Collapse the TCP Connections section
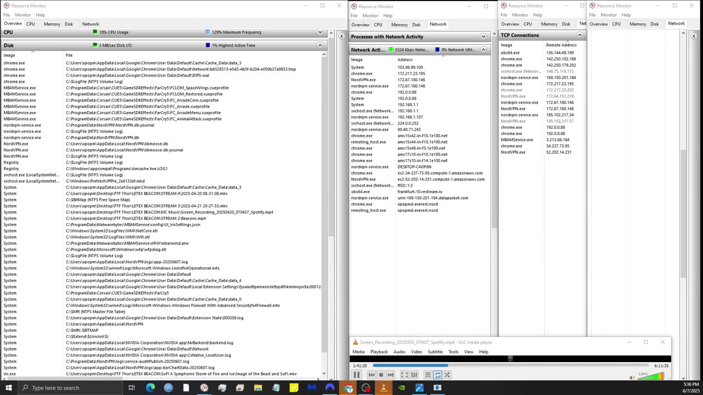This screenshot has height=395, width=703. tap(579, 35)
